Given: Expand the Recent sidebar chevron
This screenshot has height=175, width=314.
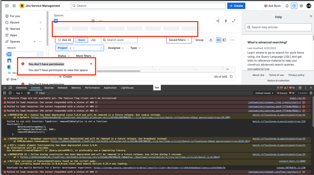Looking at the screenshot, I should [40, 22].
